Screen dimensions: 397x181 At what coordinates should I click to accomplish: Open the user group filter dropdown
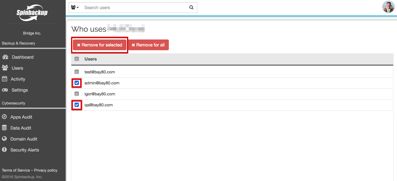point(75,8)
